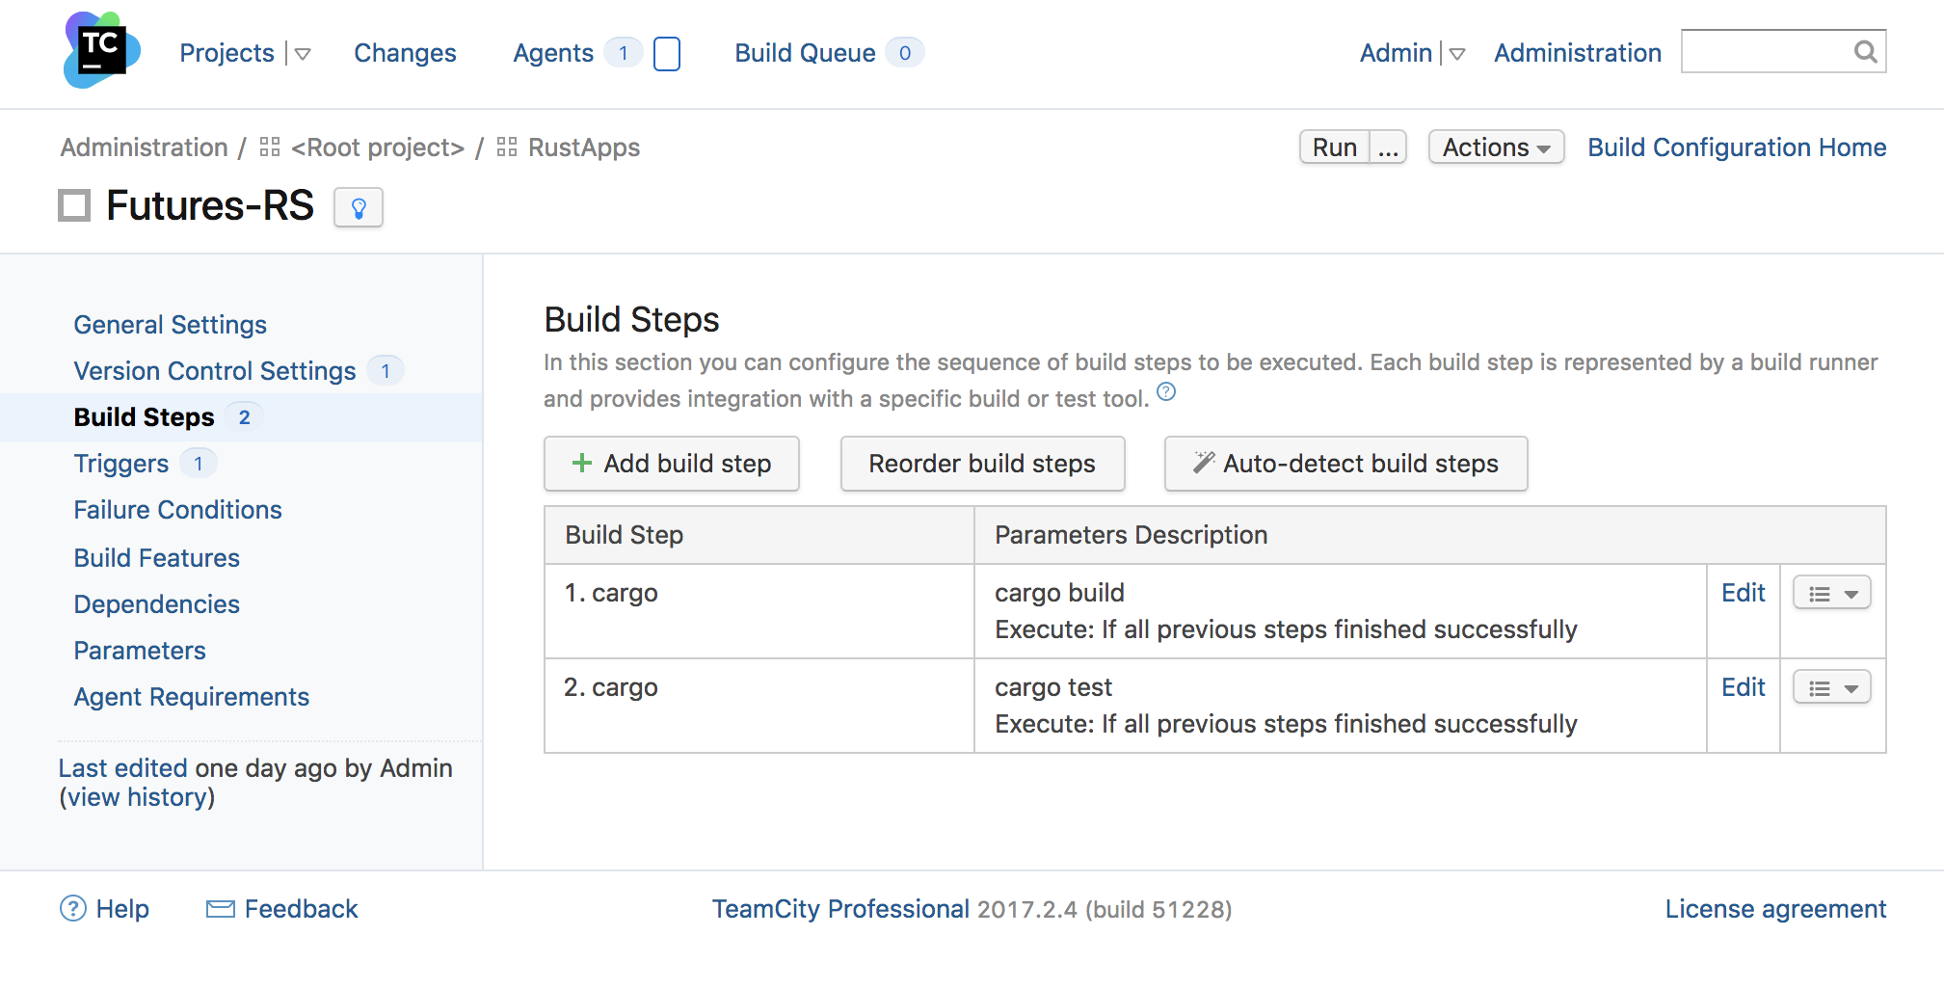This screenshot has width=1944, height=989.
Task: Click 'cargo build' parameters description
Action: coord(1059,593)
